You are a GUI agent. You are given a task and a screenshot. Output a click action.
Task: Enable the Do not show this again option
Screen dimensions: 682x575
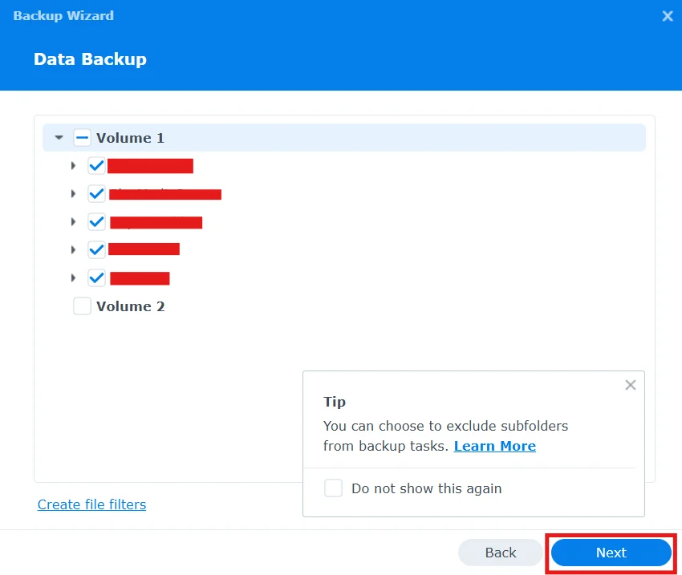(333, 488)
